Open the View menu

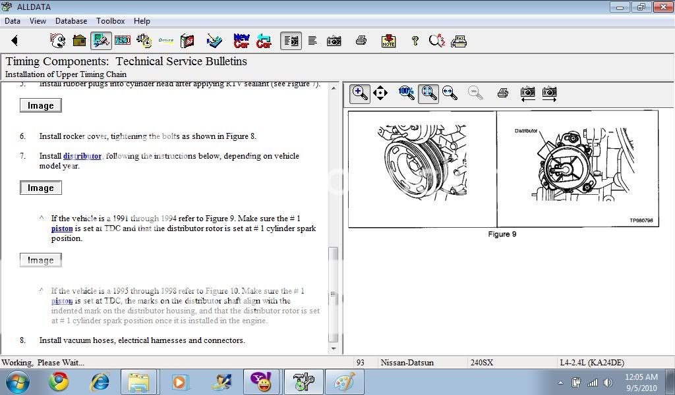38,21
